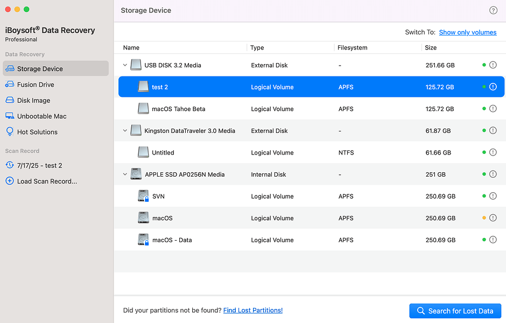Click info icon for macOS - Data volume
506x323 pixels.
tap(493, 240)
